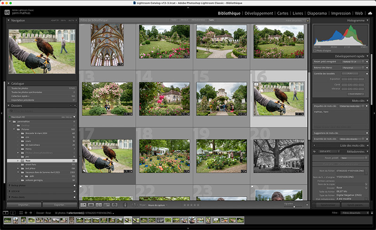The height and width of the screenshot is (230, 376).
Task: Open People view icon in toolbar
Action: 115,205
